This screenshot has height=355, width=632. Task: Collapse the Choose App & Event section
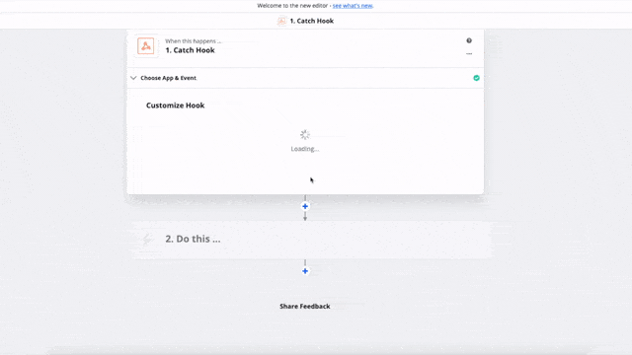pyautogui.click(x=133, y=78)
